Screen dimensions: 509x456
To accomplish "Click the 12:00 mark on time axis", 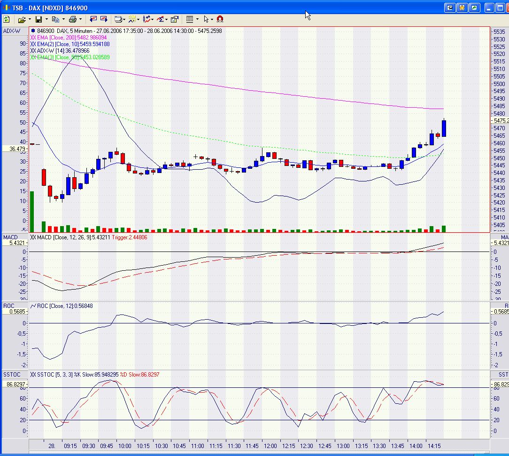I will point(270,446).
